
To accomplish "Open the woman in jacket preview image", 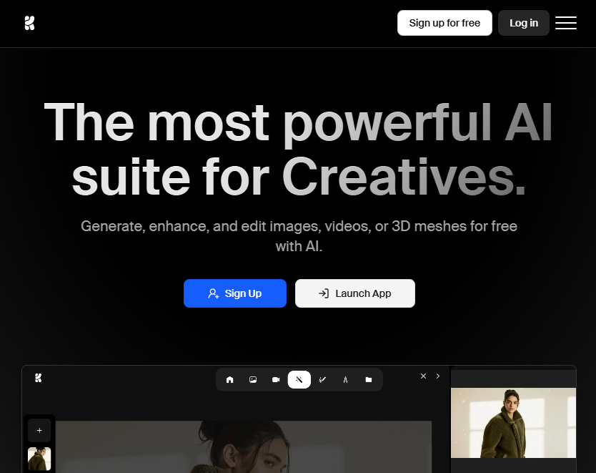I will pyautogui.click(x=513, y=422).
